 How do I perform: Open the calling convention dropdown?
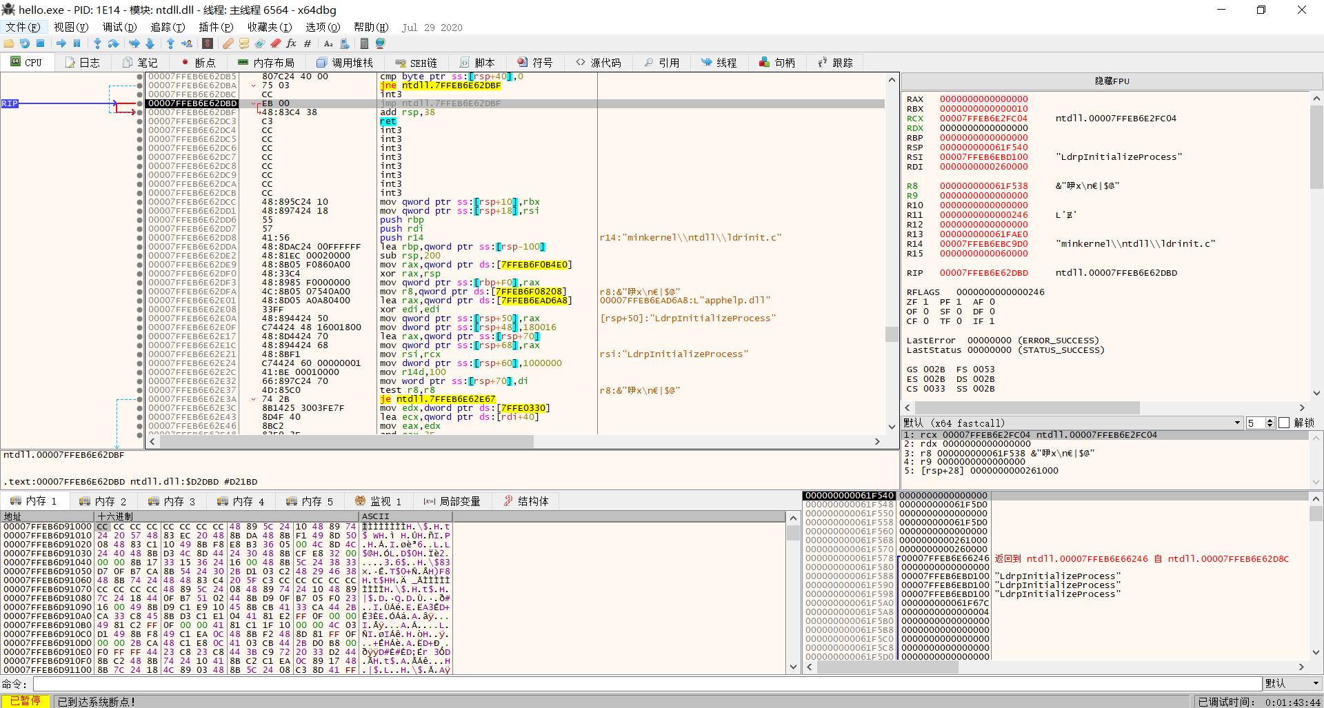click(x=1072, y=423)
